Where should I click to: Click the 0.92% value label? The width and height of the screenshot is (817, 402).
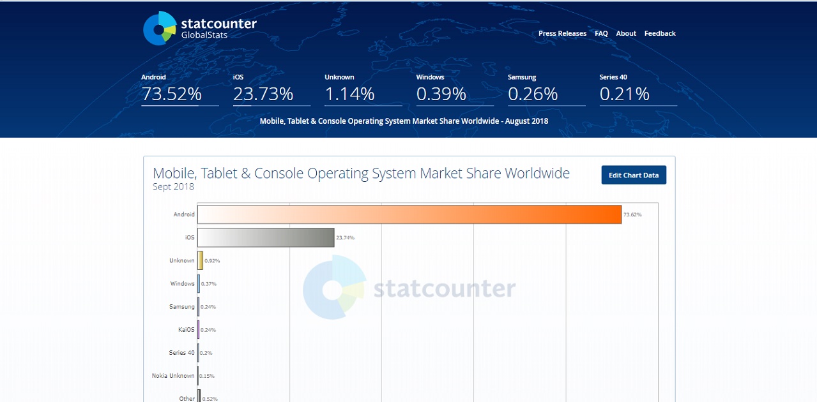(212, 260)
